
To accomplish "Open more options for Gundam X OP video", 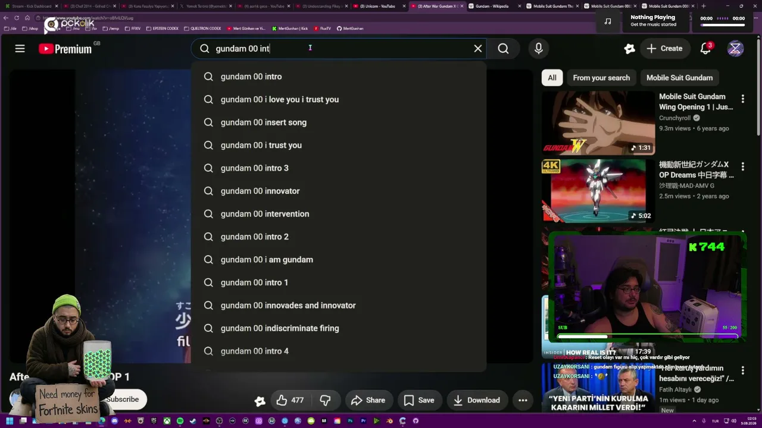I will 742,166.
